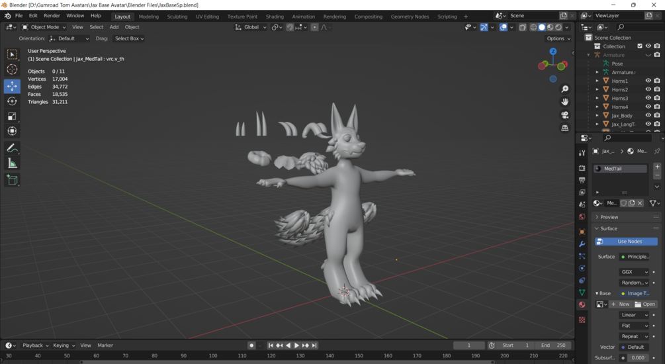Viewport: 665px width, 364px height.
Task: Switch to UV Editing workspace tab
Action: pyautogui.click(x=207, y=17)
